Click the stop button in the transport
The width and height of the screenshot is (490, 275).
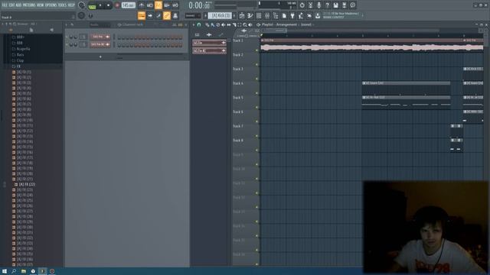108,5
